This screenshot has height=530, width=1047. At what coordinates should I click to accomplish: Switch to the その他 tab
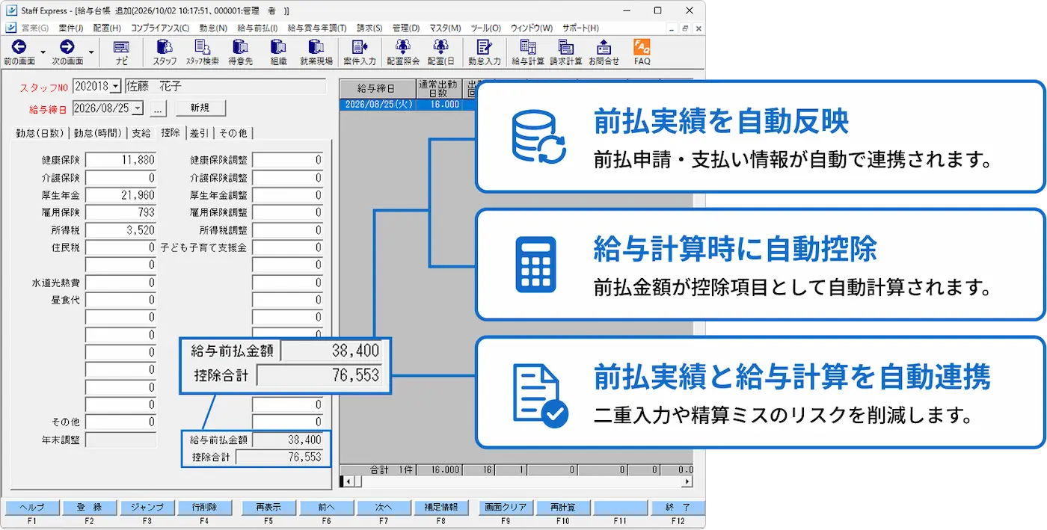point(233,133)
